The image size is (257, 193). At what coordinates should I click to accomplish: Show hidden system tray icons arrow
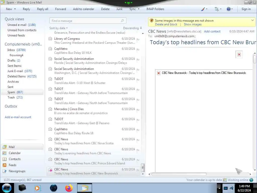tap(219, 188)
